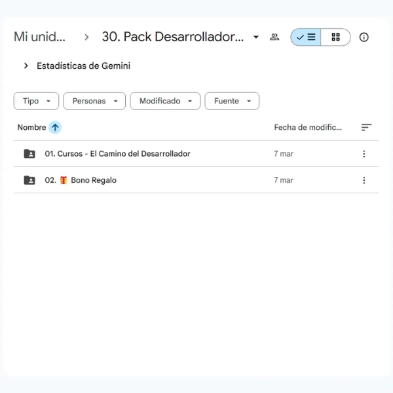Open the 30. Pack Desarrollador folder dropdown
The height and width of the screenshot is (393, 393).
pos(256,37)
